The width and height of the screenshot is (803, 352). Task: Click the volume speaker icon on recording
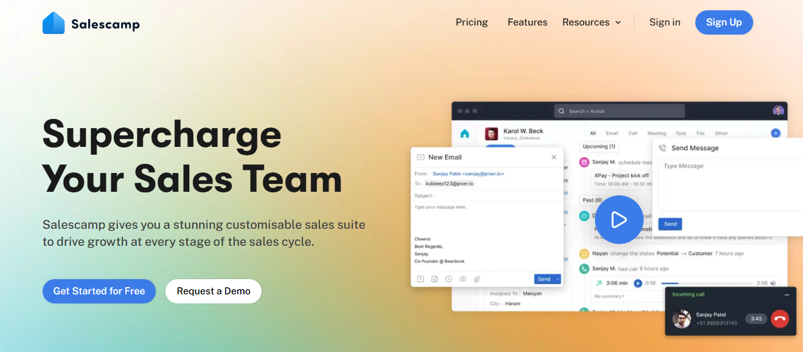773,283
